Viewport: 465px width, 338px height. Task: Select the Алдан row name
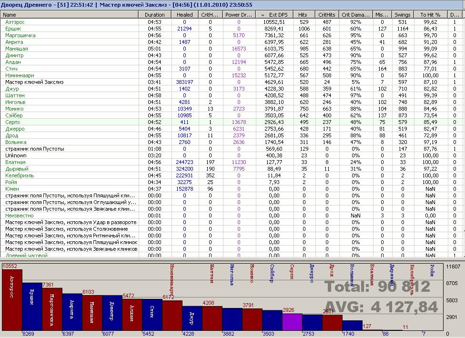pos(13,62)
